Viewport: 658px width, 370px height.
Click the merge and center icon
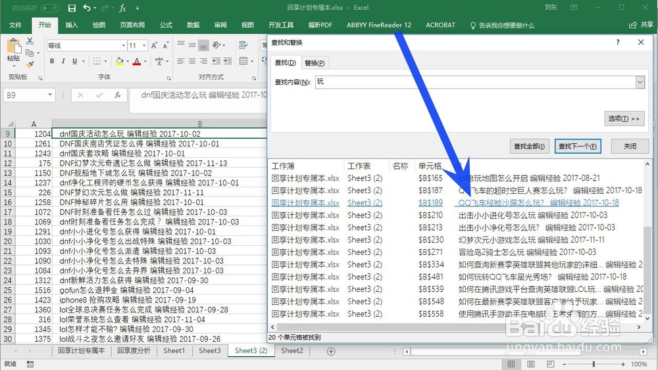[x=243, y=61]
